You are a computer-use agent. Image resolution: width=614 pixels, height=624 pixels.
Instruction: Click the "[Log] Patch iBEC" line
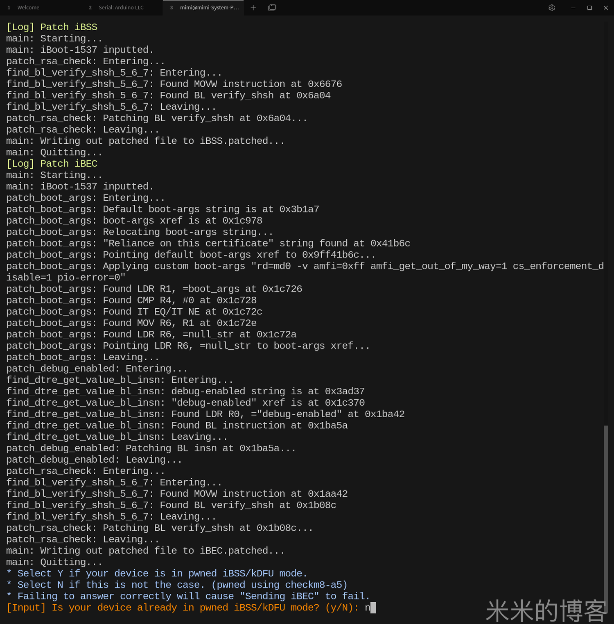click(x=52, y=164)
